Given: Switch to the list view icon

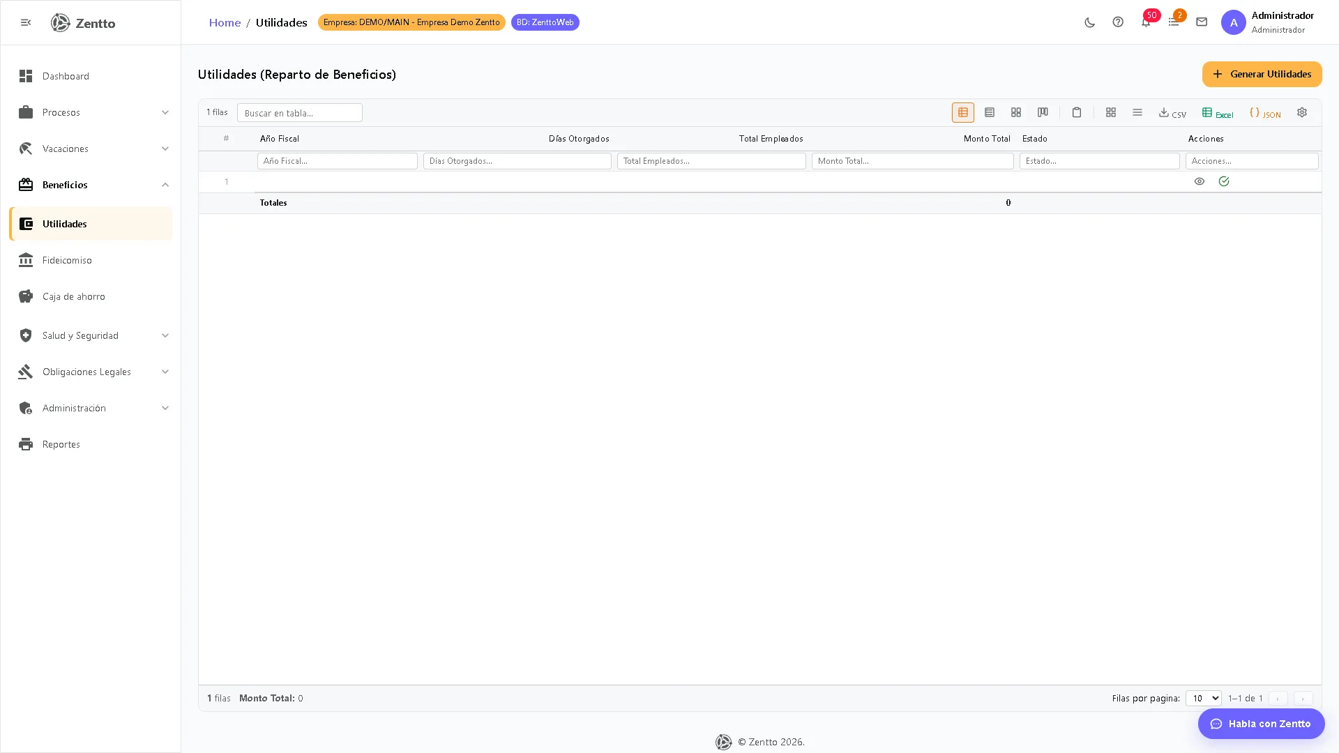Looking at the screenshot, I should coord(990,112).
